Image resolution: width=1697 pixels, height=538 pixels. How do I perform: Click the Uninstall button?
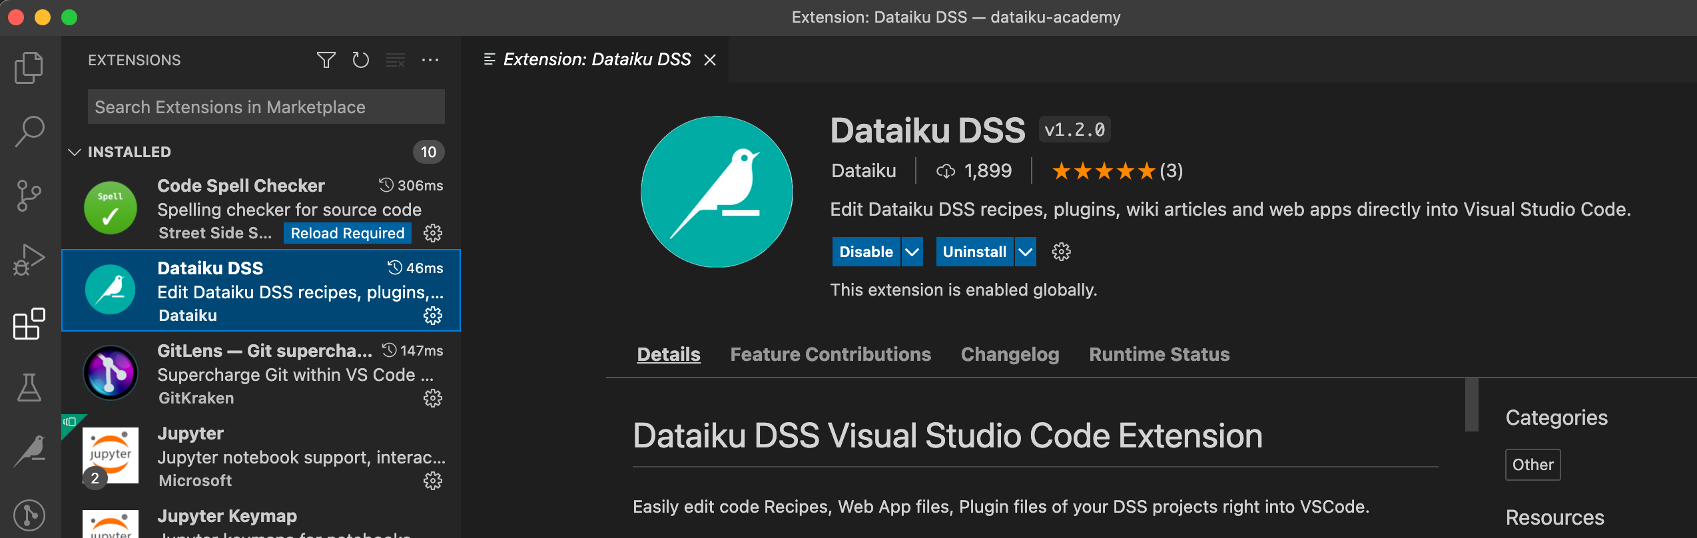click(x=974, y=252)
